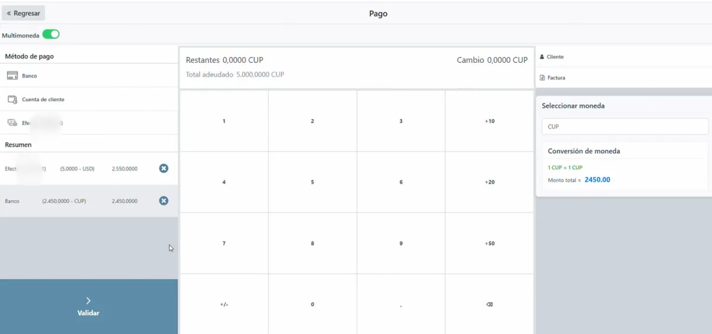Click the Monto total 2450.00 value
The width and height of the screenshot is (712, 334).
click(597, 179)
